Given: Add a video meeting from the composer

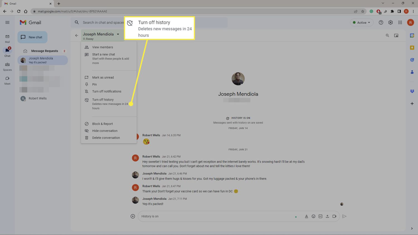Looking at the screenshot, I should coord(334,216).
